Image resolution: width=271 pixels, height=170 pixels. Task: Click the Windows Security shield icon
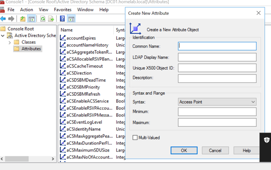tap(266, 140)
